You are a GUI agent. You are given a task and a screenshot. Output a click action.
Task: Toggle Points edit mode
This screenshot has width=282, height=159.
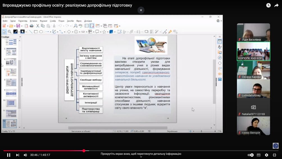(x=165, y=32)
